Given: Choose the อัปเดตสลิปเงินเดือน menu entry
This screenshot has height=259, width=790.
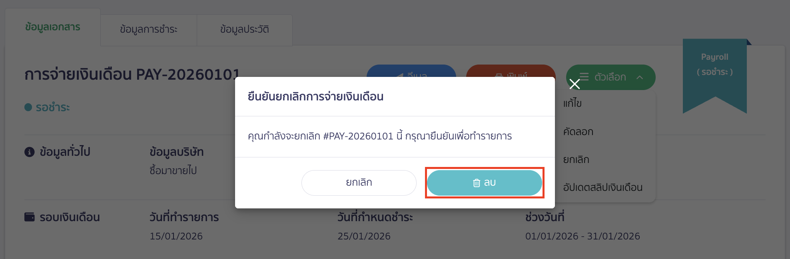Looking at the screenshot, I should pos(602,187).
